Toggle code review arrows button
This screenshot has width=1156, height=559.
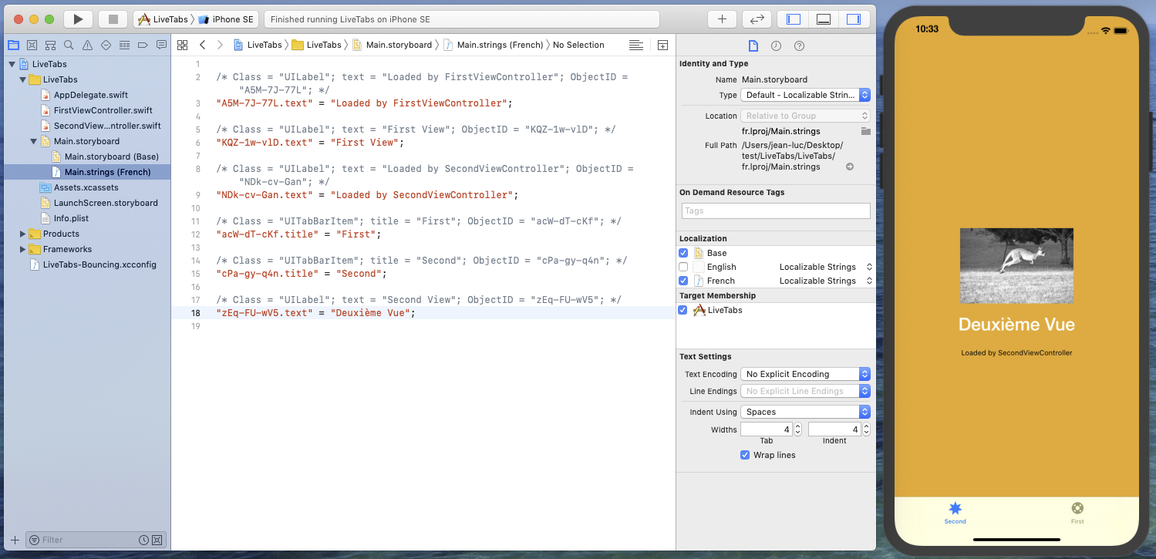757,19
